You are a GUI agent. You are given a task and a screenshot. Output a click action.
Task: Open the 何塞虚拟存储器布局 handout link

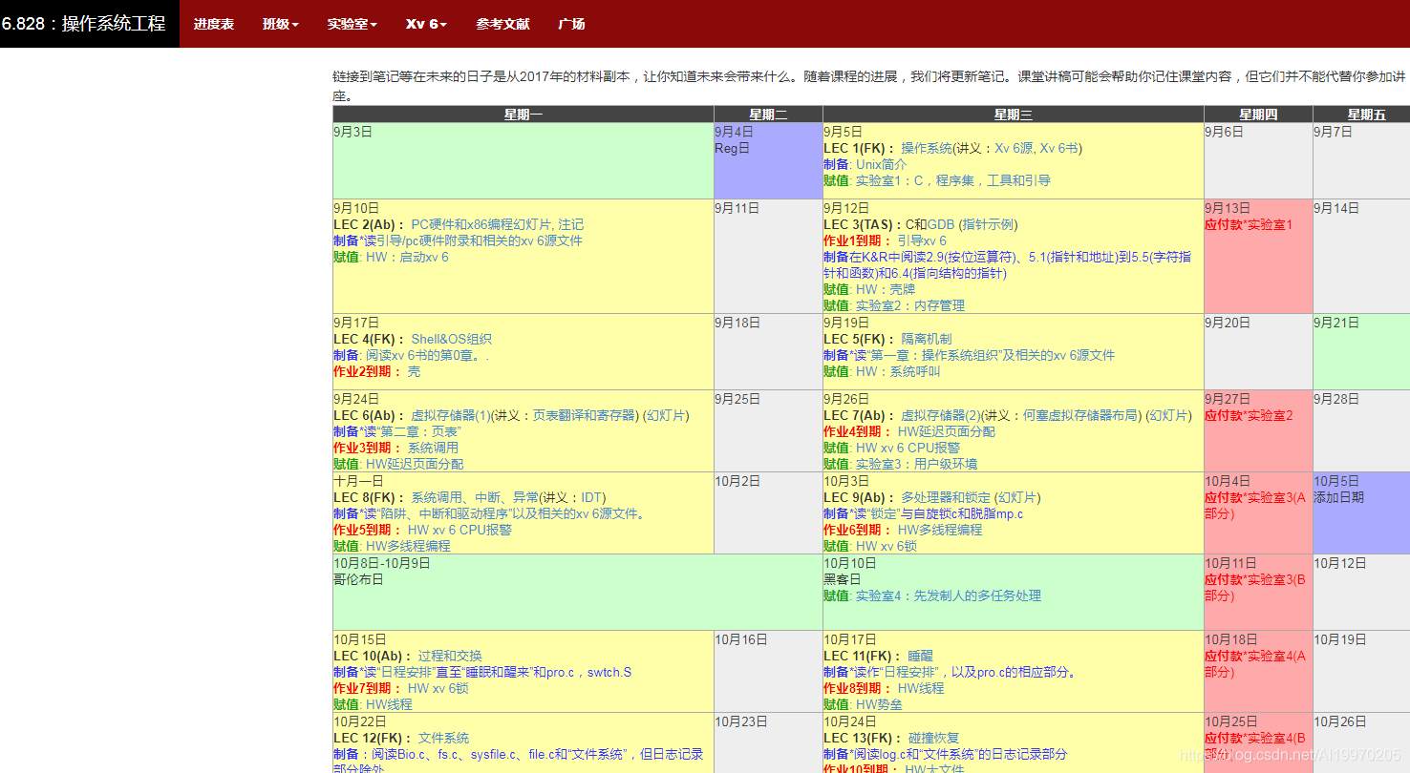1081,415
